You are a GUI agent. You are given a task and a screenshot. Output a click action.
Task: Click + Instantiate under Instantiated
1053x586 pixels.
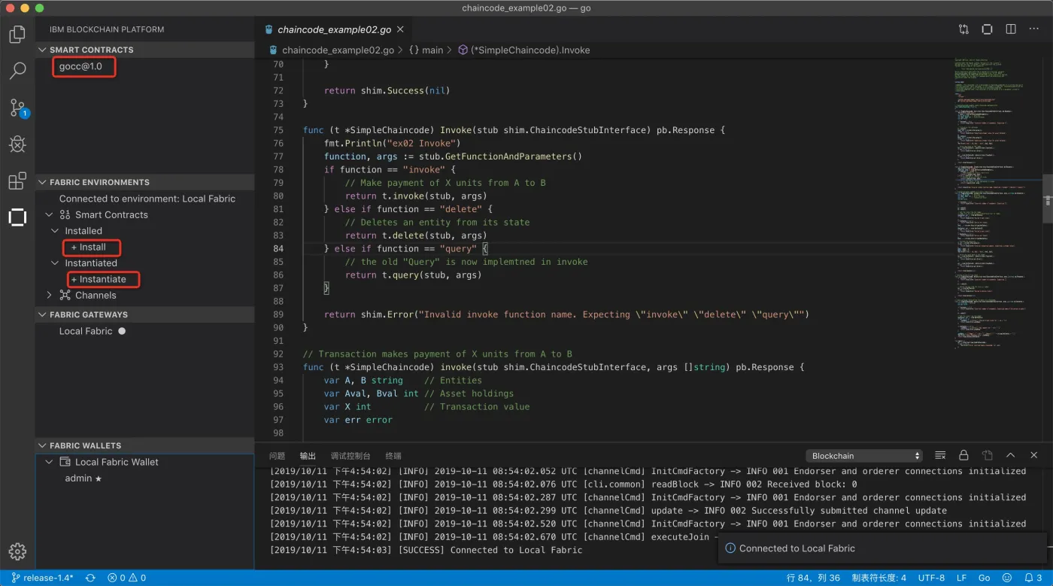(99, 279)
